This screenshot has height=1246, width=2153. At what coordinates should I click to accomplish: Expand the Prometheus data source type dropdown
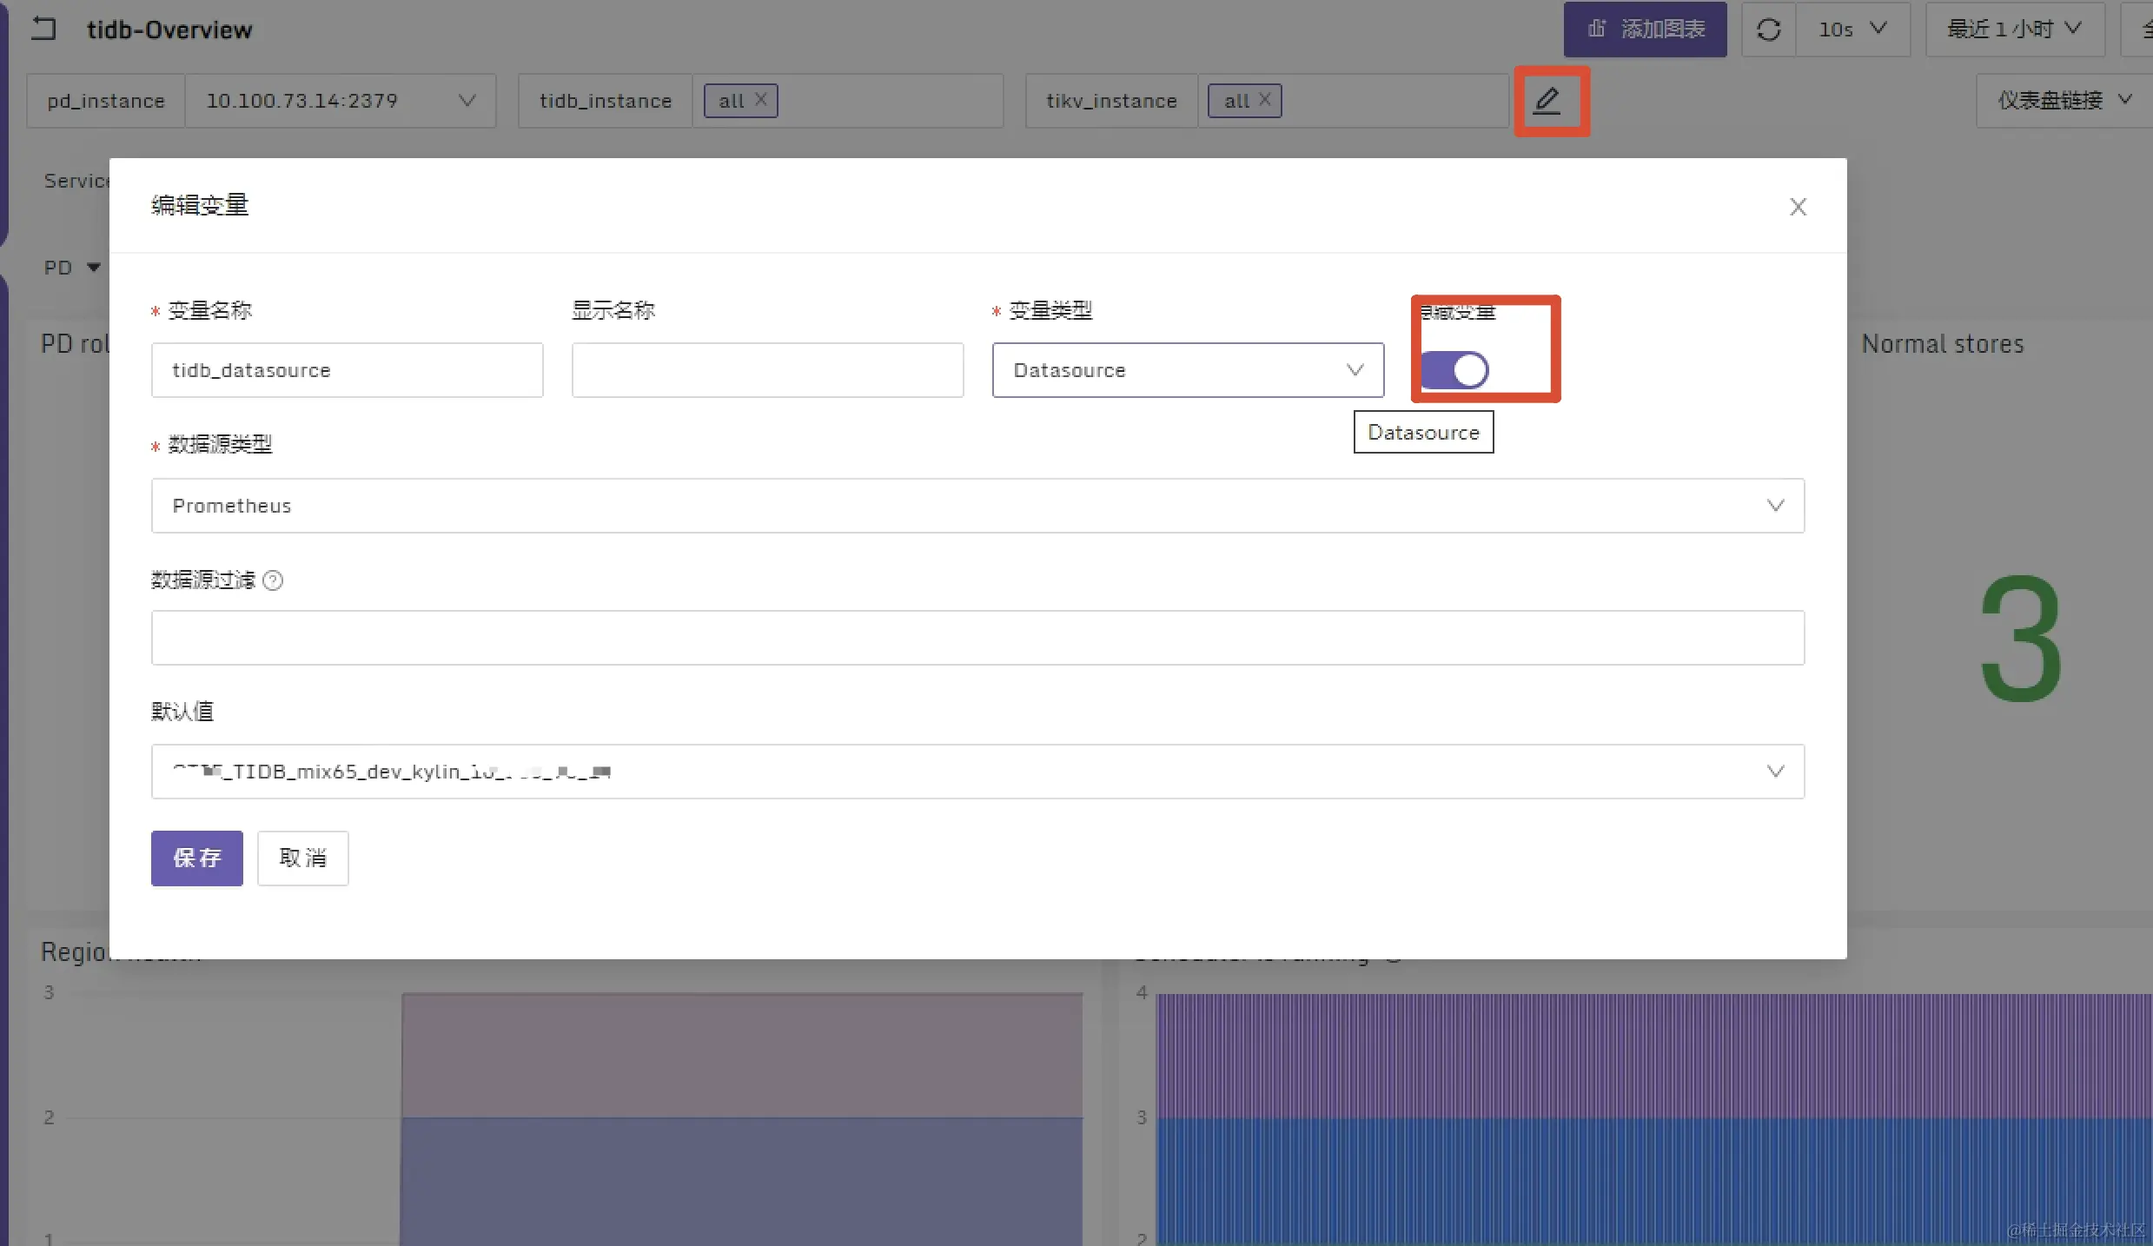977,506
